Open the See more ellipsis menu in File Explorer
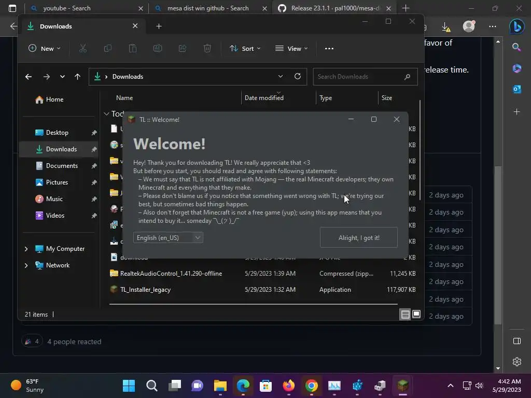531x398 pixels. [x=329, y=48]
